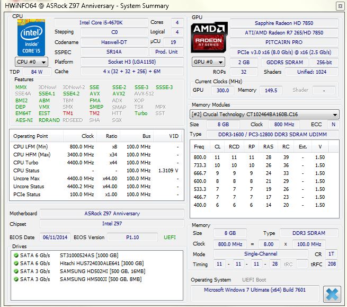Click the AMD Radeon R7 Series logo
The height and width of the screenshot is (307, 347).
coord(209,37)
